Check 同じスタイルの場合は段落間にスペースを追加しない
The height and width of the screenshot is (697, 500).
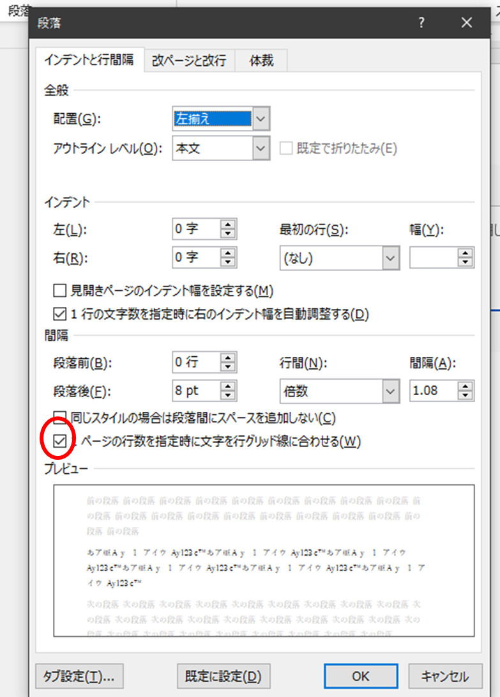pos(59,417)
